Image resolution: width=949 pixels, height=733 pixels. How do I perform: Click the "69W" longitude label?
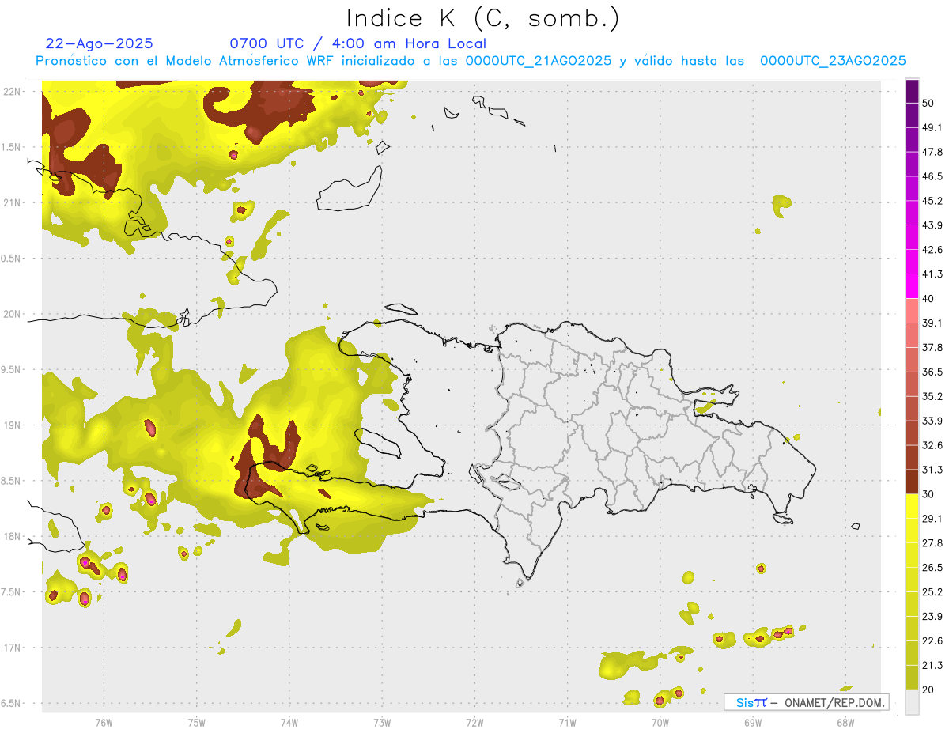(753, 723)
